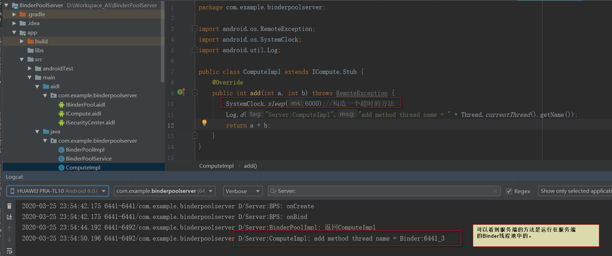Click the IBinderPool.aidl android file icon
The width and height of the screenshot is (612, 256).
tap(62, 104)
